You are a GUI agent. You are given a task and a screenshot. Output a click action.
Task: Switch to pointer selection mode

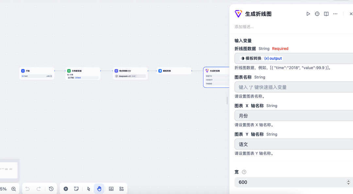pyautogui.click(x=89, y=188)
